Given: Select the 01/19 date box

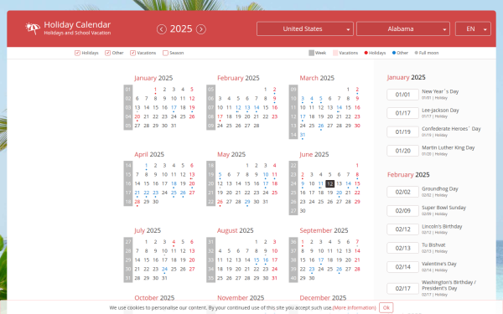Looking at the screenshot, I should point(402,131).
